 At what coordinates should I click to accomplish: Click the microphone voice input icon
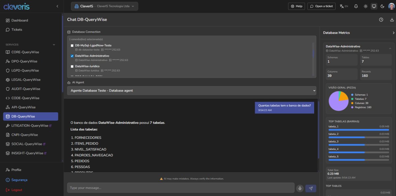coord(300,188)
